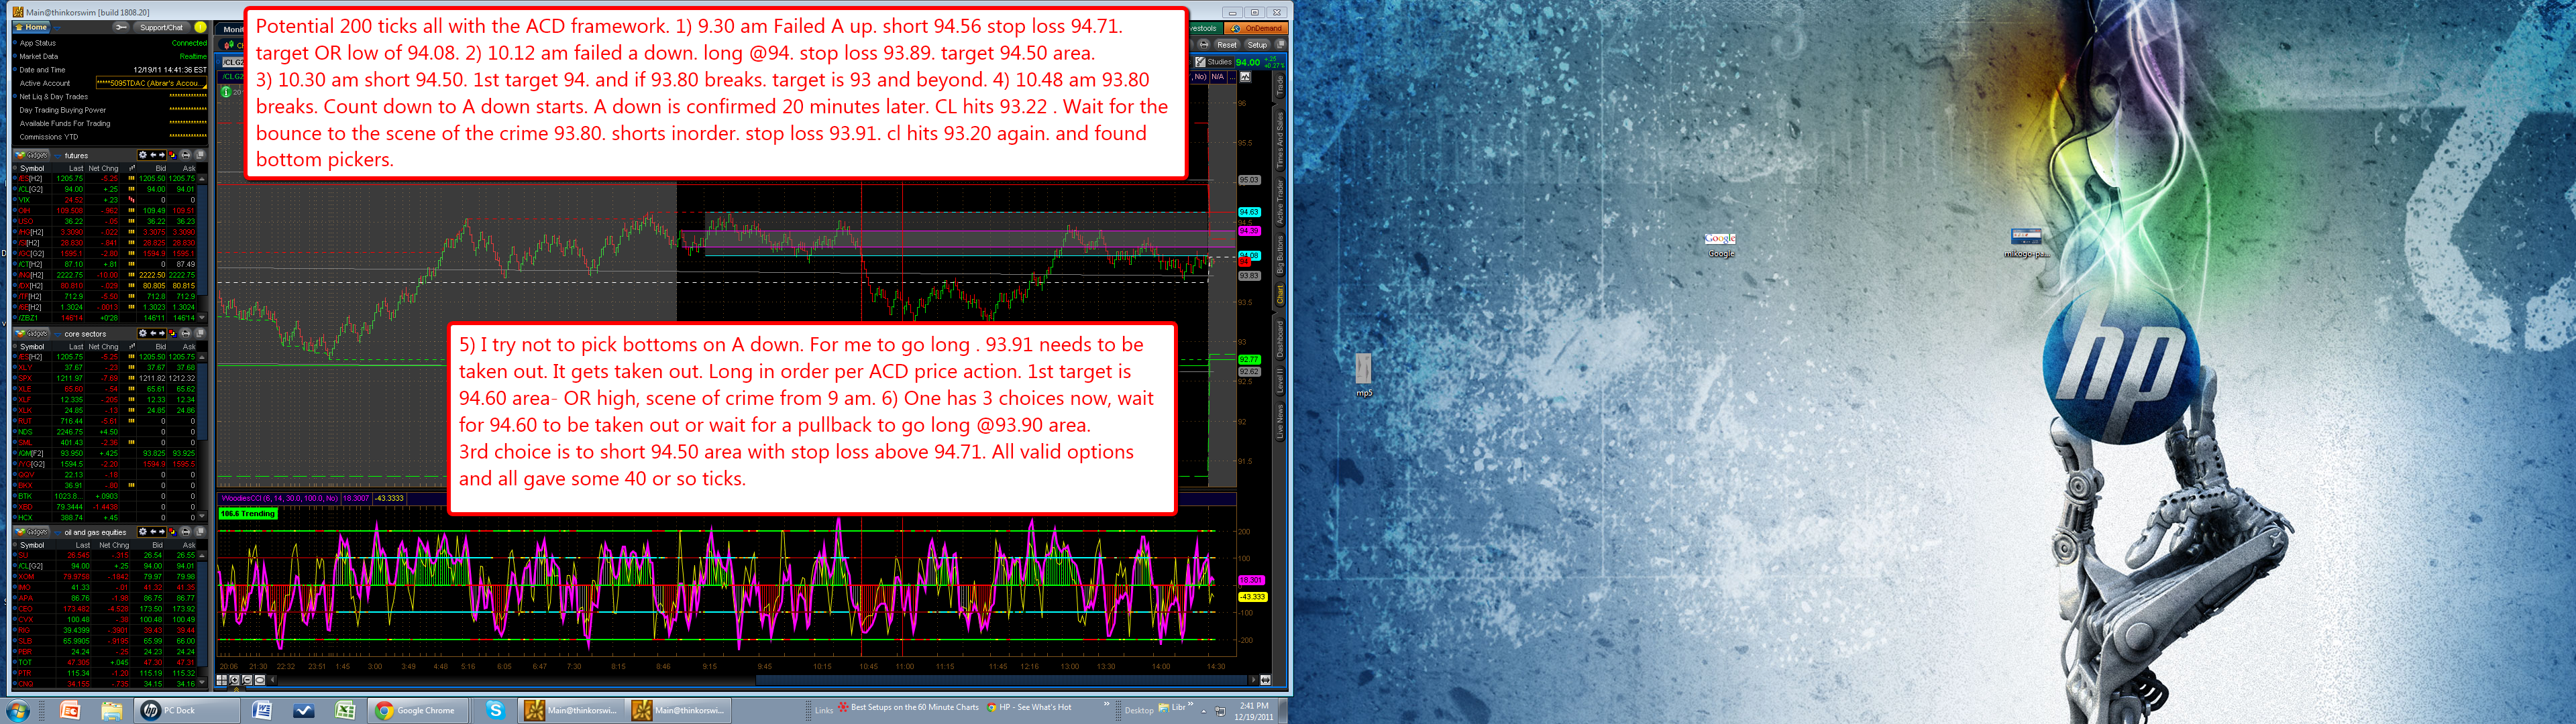Click color link icon in oil and gas equities
This screenshot has width=2576, height=724.
point(172,532)
